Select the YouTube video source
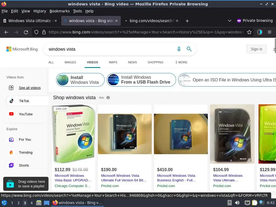 26,114
